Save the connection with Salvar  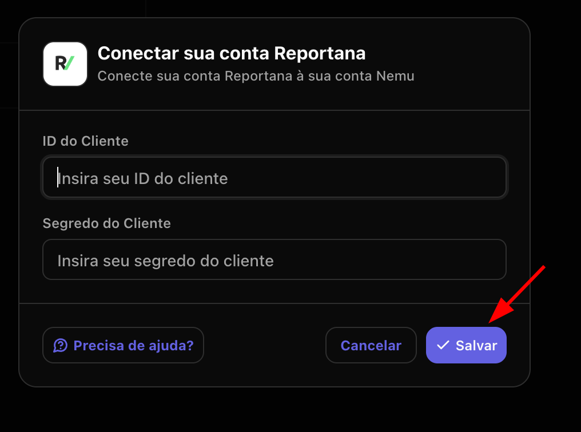[466, 345]
